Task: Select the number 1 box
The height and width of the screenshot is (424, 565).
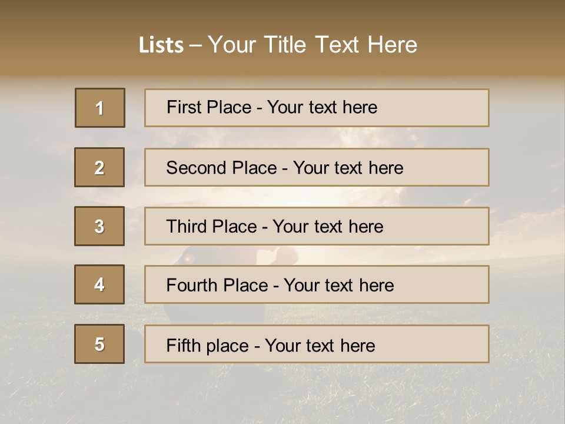Action: [100, 108]
